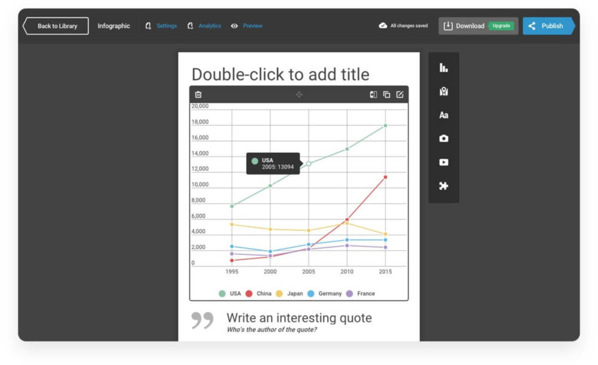Insert text with the Aa tool

pyautogui.click(x=444, y=115)
